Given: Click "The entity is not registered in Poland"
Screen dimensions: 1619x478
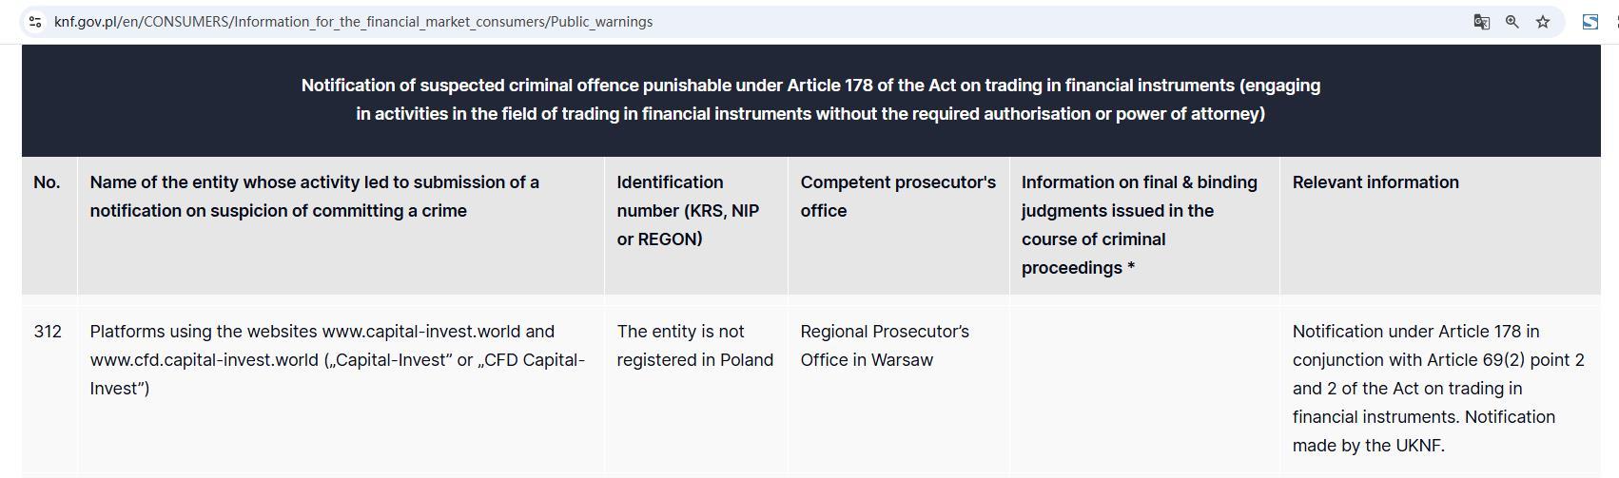Looking at the screenshot, I should tap(694, 346).
